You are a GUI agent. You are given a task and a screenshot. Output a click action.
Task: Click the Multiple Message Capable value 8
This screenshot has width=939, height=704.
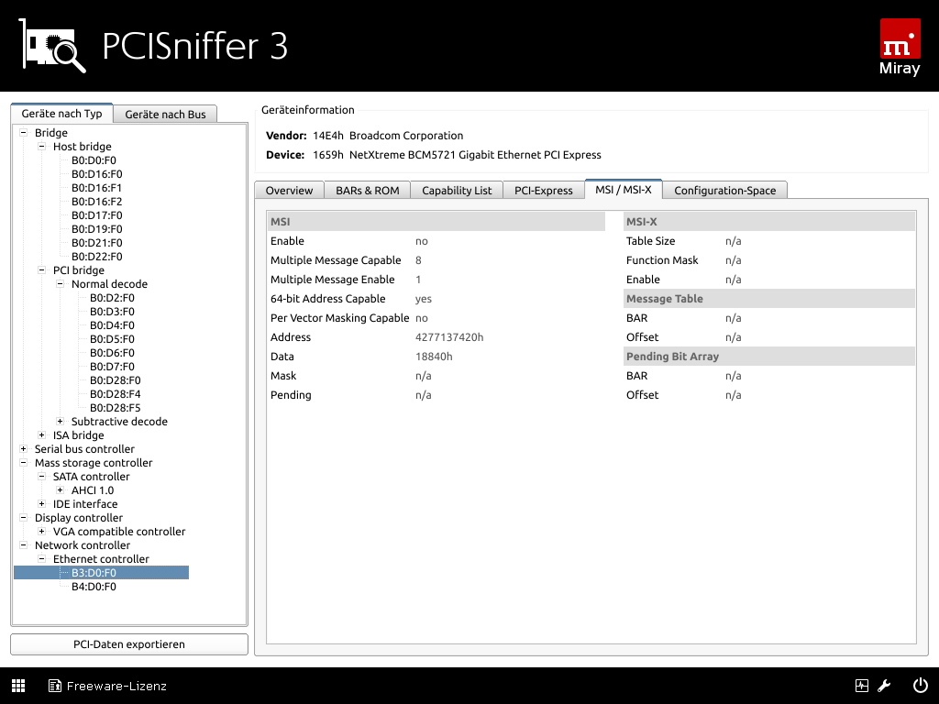pos(418,260)
